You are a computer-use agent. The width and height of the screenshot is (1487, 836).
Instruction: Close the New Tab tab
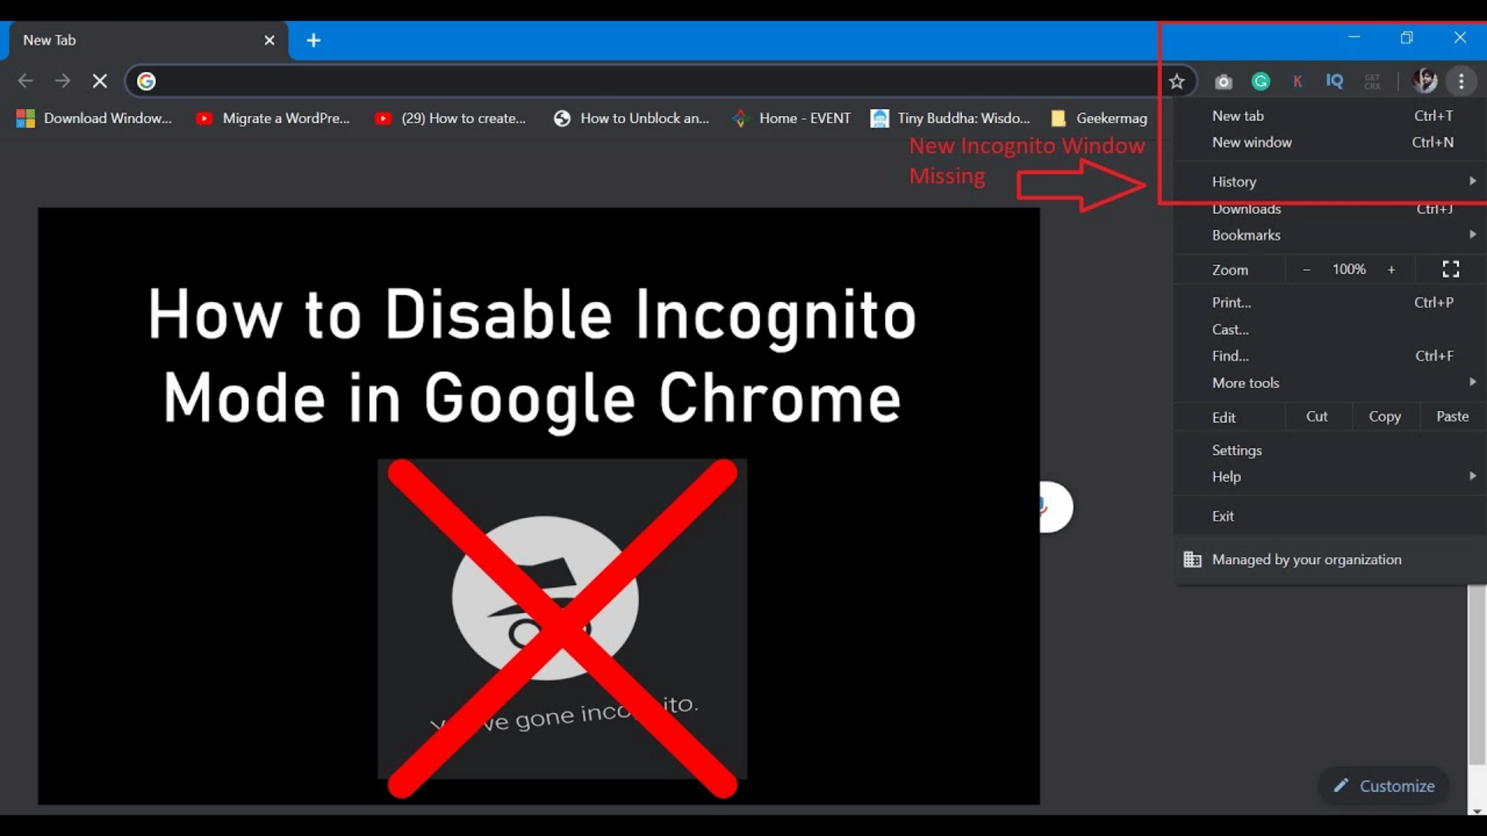269,40
